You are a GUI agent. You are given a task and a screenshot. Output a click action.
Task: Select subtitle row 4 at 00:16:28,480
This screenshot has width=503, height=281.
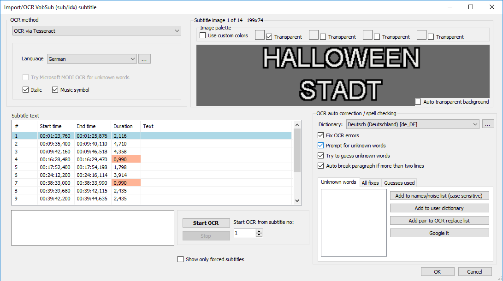pos(151,159)
